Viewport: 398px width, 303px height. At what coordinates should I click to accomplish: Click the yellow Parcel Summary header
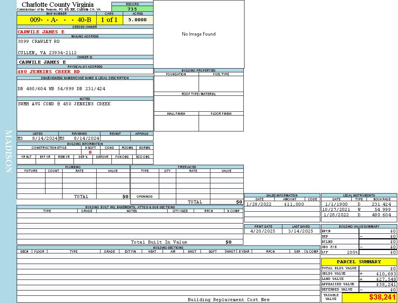pyautogui.click(x=359, y=262)
